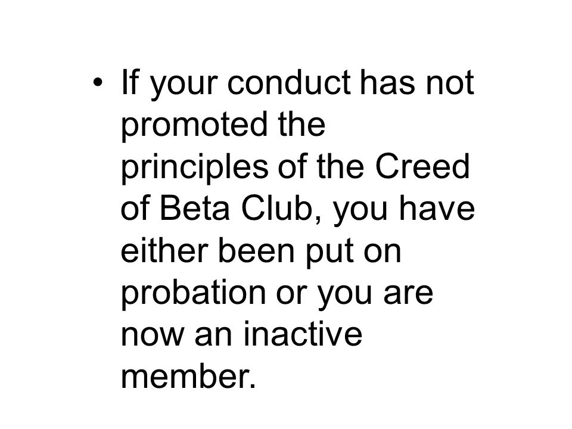Click the word "inactive" in the slide
This screenshot has height=429, width=572.
[x=303, y=334]
